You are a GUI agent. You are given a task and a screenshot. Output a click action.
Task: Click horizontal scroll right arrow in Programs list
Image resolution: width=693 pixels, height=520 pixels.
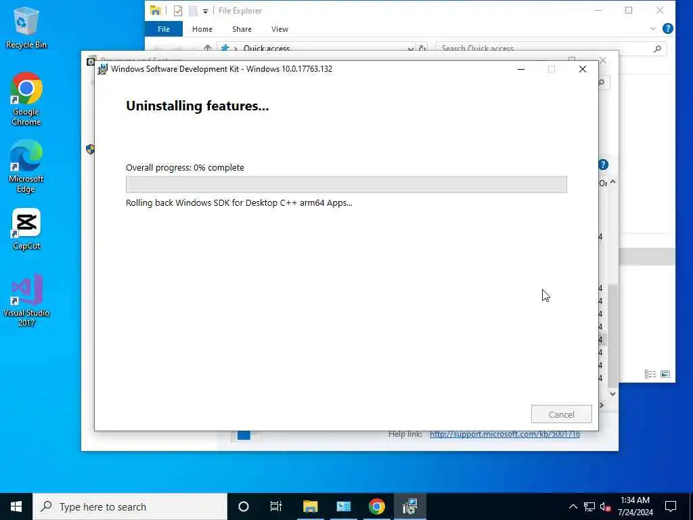pyautogui.click(x=602, y=405)
